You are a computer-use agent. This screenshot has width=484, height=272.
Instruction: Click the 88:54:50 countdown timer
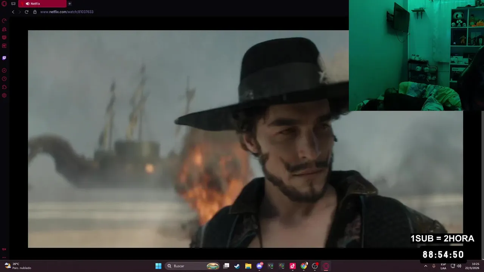click(x=443, y=255)
